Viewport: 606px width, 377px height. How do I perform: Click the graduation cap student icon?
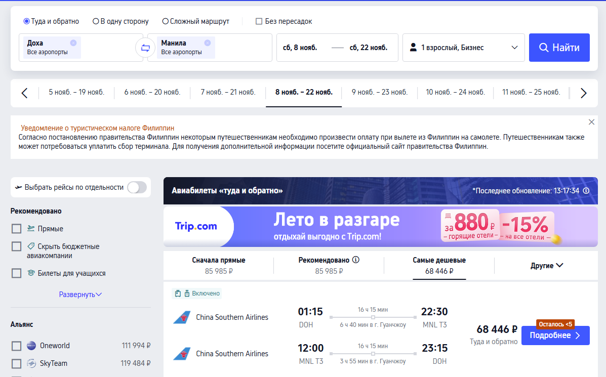[x=31, y=273]
